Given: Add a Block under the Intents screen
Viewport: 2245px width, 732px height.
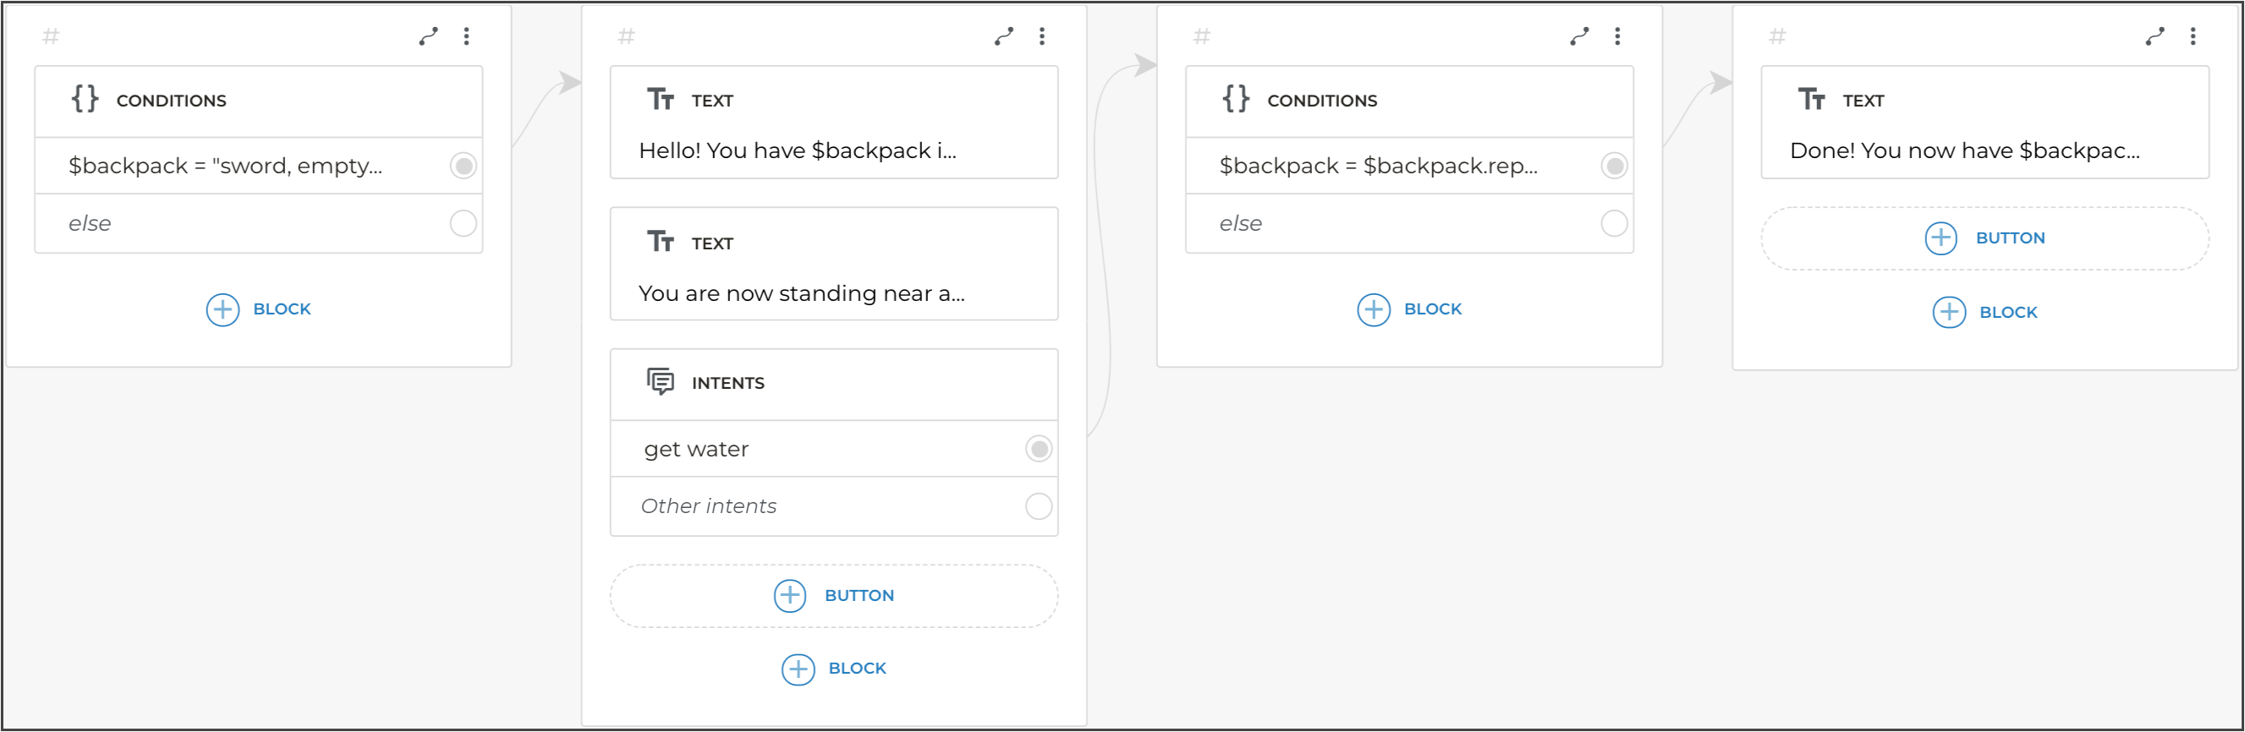Looking at the screenshot, I should pos(833,669).
